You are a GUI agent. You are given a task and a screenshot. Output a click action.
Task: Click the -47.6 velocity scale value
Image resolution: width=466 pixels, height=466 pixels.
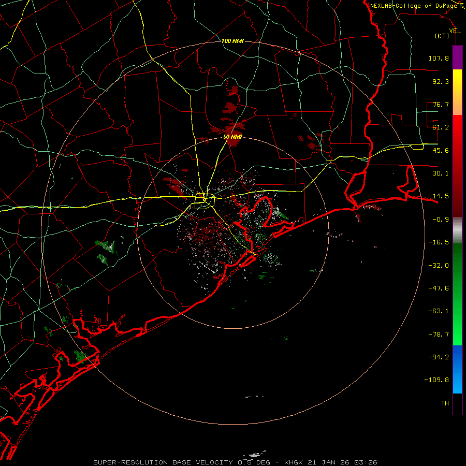click(x=439, y=288)
